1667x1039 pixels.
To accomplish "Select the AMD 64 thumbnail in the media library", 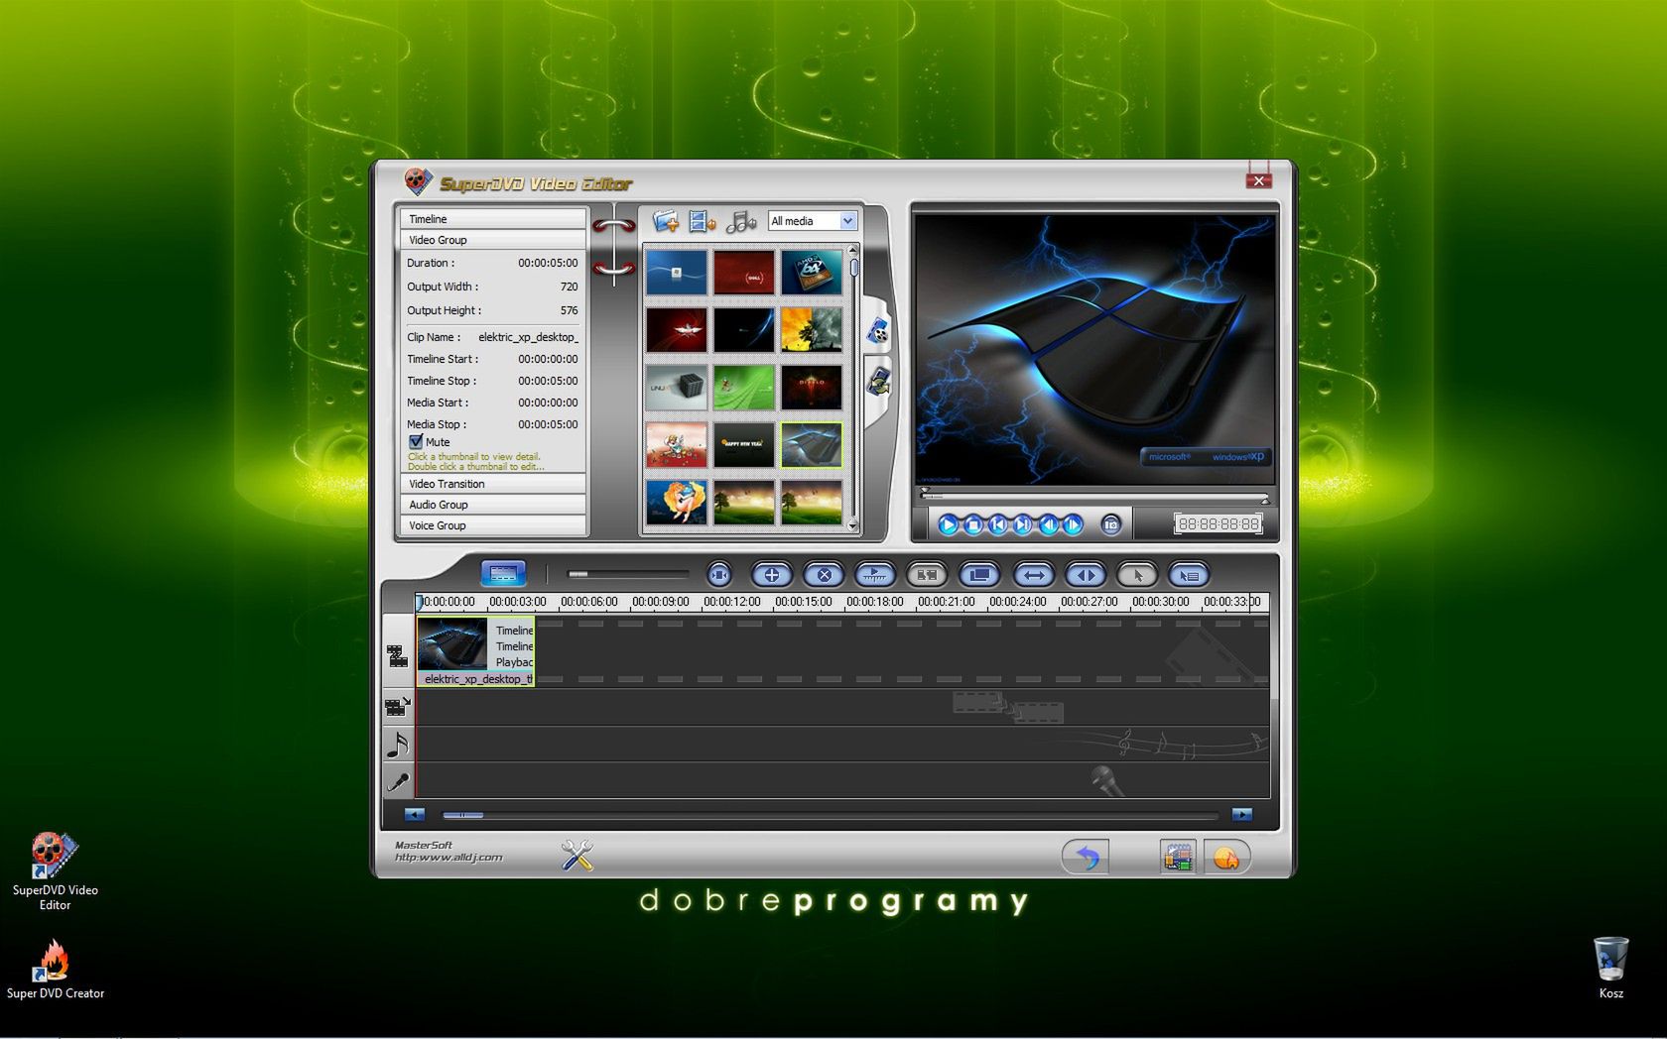I will tap(811, 273).
